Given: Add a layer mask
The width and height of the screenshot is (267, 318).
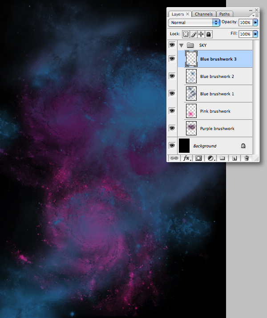Looking at the screenshot, I should click(198, 158).
